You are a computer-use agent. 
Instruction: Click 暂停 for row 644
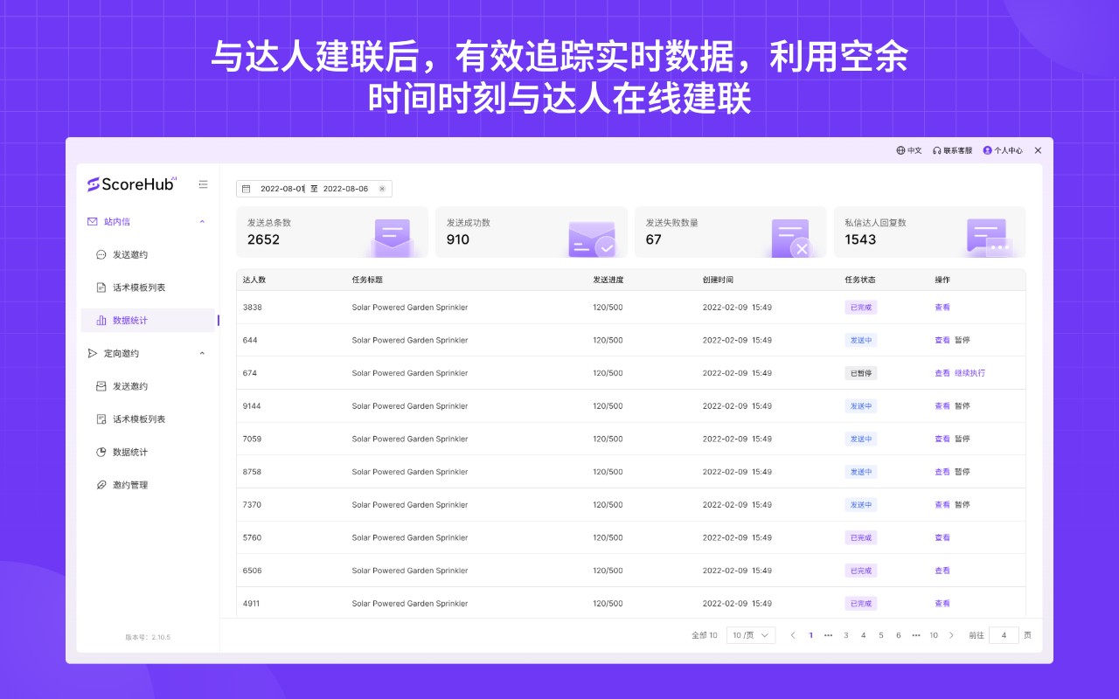pos(962,340)
